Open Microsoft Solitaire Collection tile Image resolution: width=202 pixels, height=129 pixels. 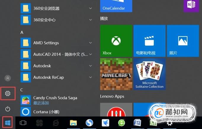[150, 74]
